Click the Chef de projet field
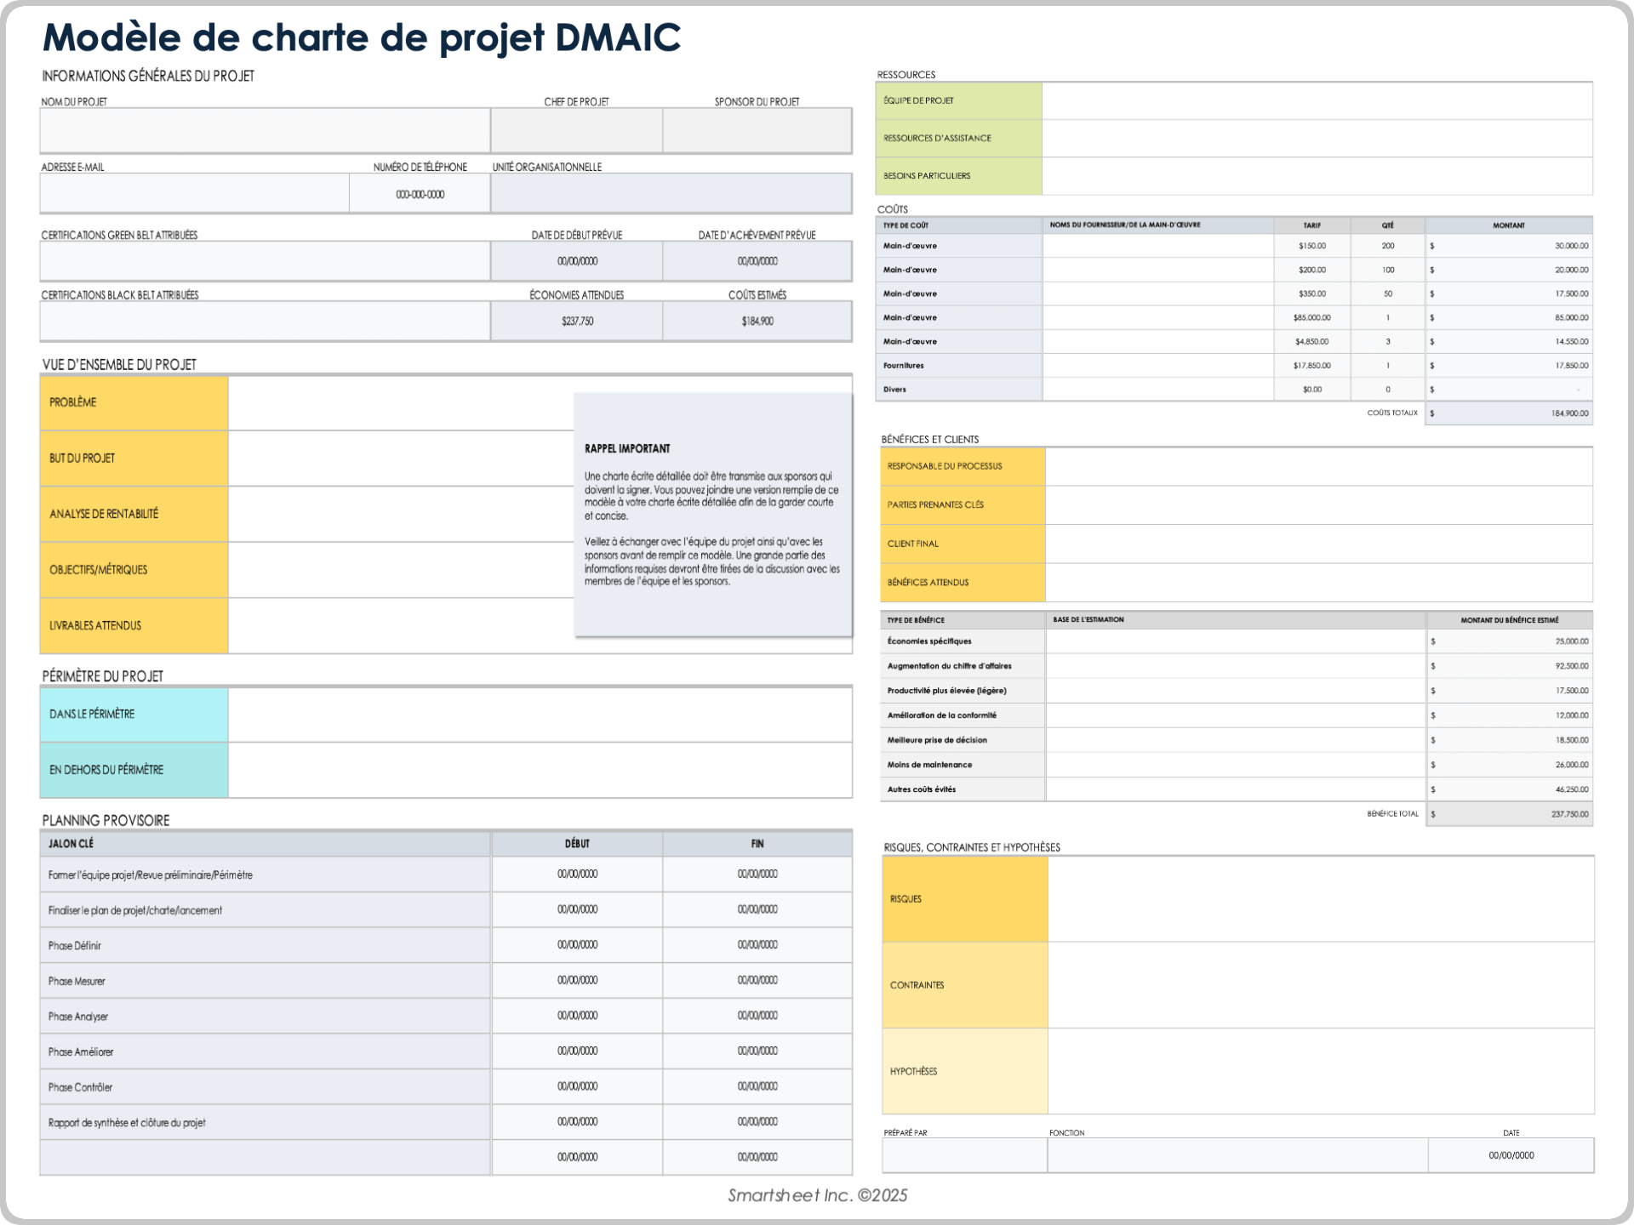1634x1225 pixels. click(577, 130)
